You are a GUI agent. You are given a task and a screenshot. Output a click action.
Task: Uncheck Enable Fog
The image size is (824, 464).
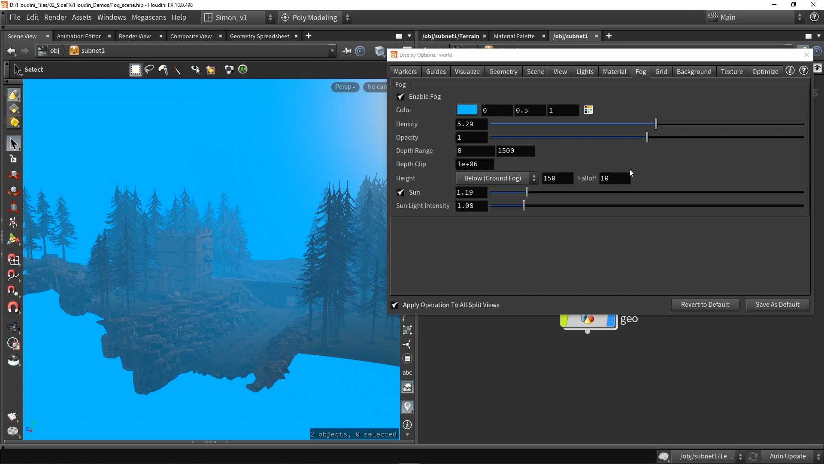[x=401, y=97]
